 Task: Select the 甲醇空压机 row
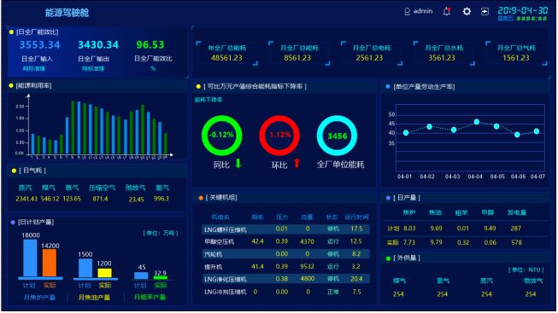click(285, 241)
